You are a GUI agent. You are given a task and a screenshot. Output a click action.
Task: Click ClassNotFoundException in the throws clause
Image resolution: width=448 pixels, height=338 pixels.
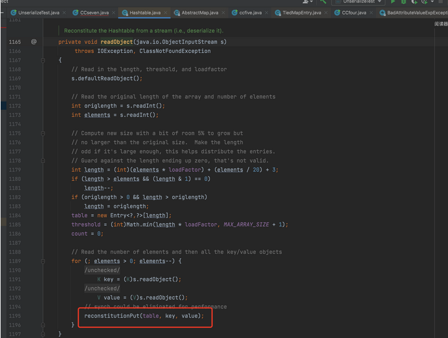pos(175,51)
